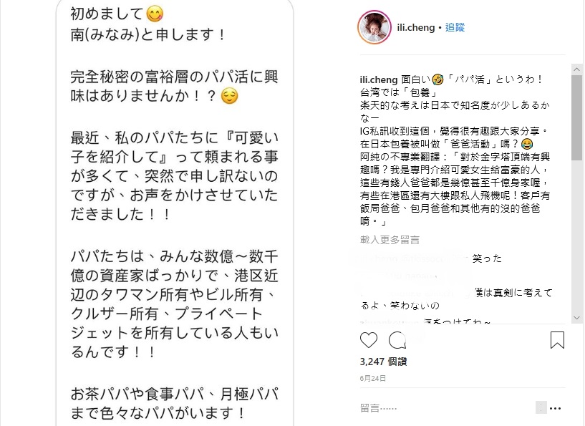This screenshot has height=426, width=585.
Task: Click the scrollbar up arrow in comments
Action: [577, 69]
